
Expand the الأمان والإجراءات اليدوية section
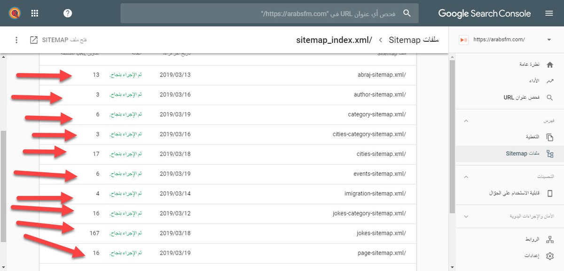coord(466,217)
